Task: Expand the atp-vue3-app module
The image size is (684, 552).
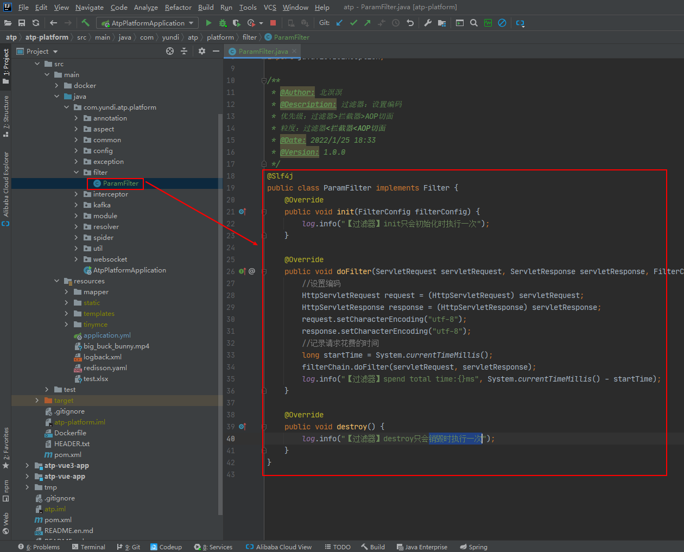Action: tap(27, 466)
